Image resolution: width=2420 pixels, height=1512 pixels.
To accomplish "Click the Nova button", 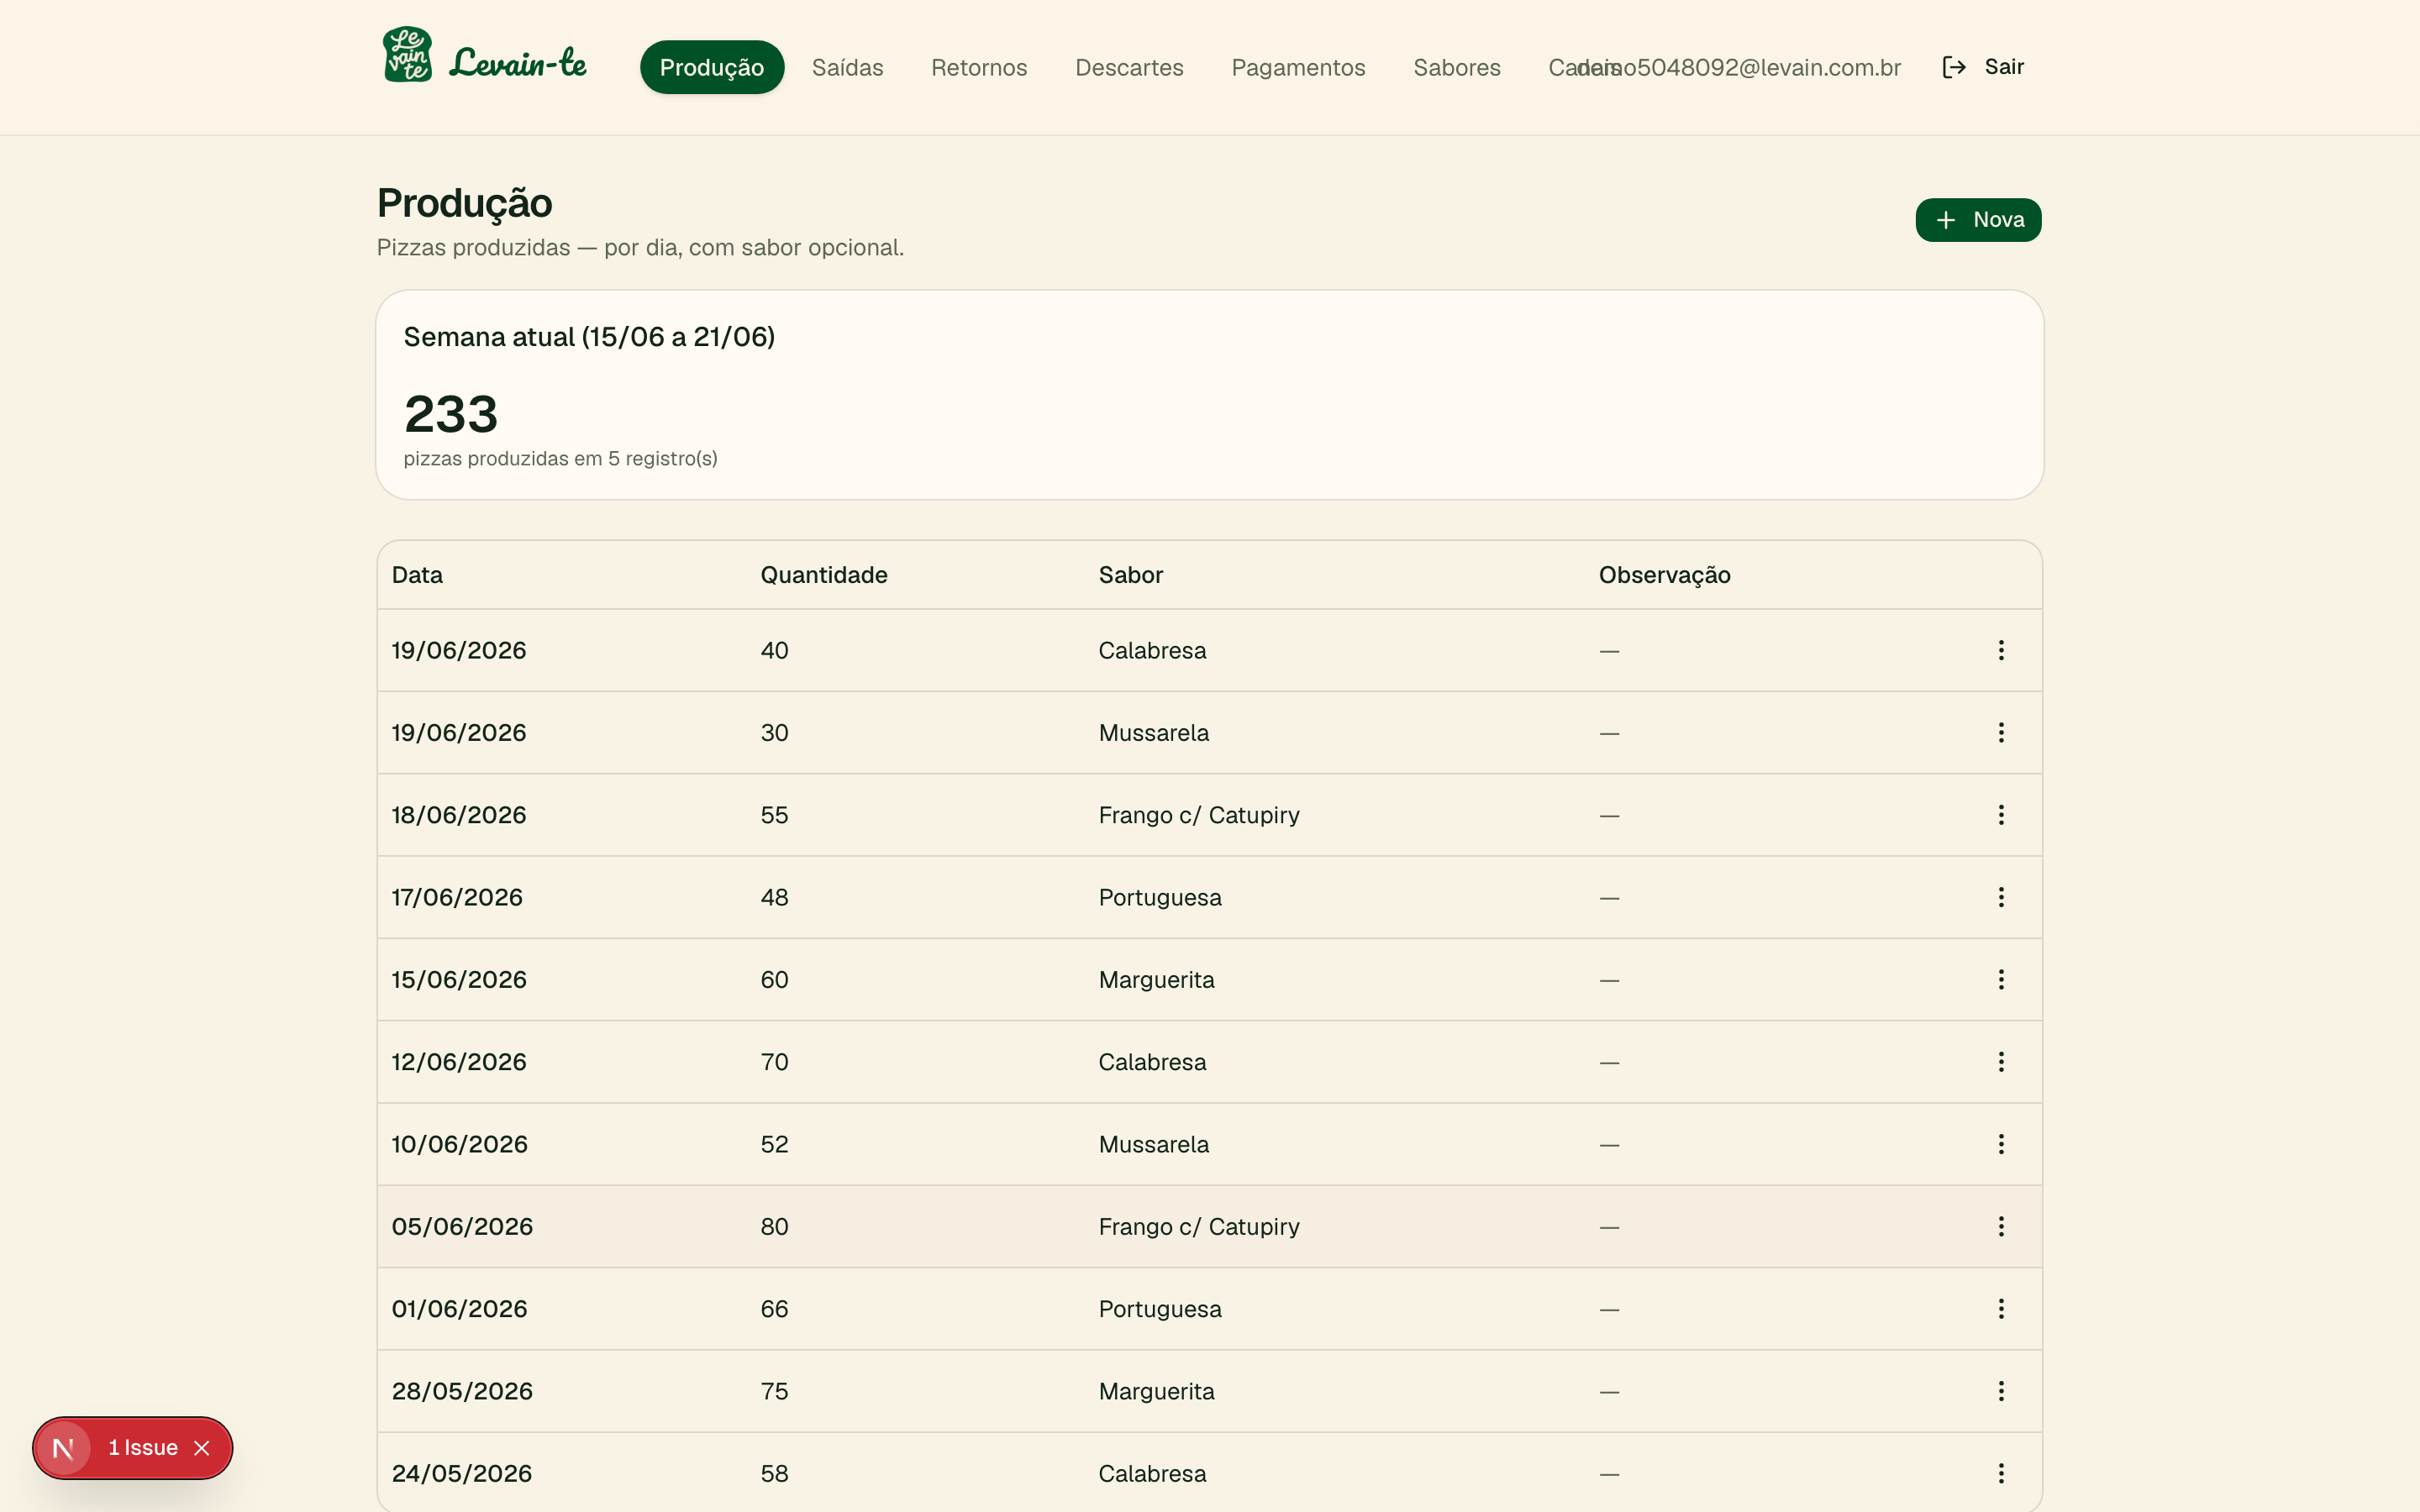I will 1978,220.
